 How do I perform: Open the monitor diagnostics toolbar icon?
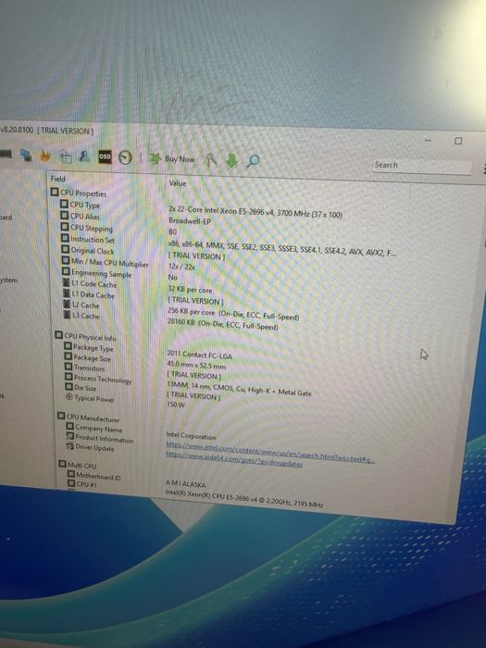pyautogui.click(x=27, y=156)
